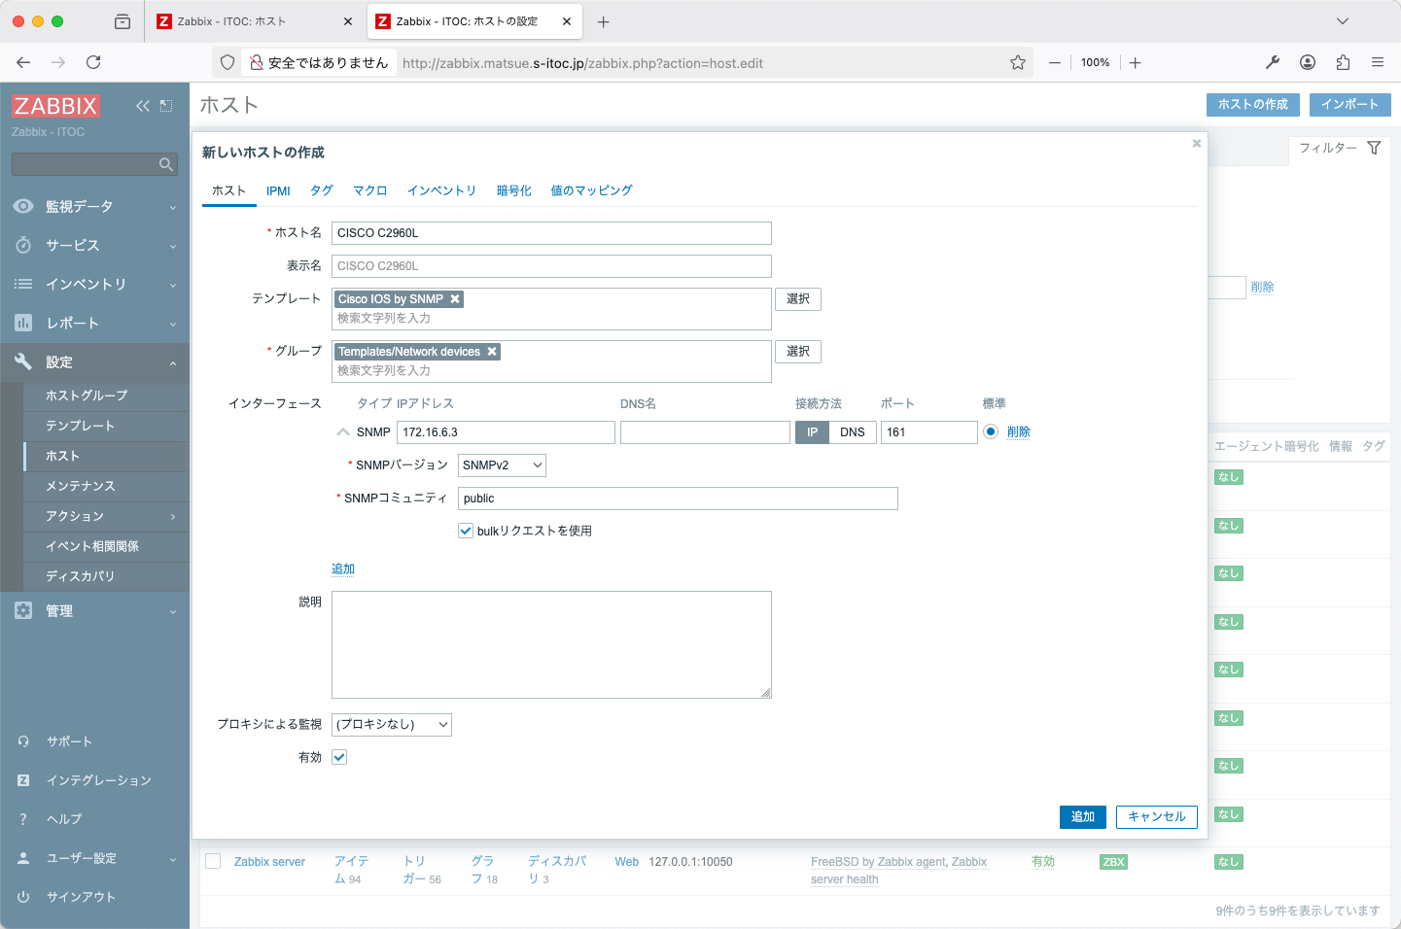Toggle the 有効 checkbox

click(x=339, y=757)
